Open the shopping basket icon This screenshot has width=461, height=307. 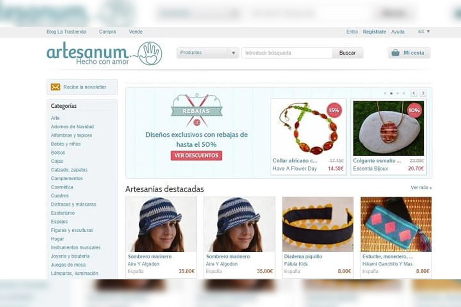pyautogui.click(x=396, y=53)
